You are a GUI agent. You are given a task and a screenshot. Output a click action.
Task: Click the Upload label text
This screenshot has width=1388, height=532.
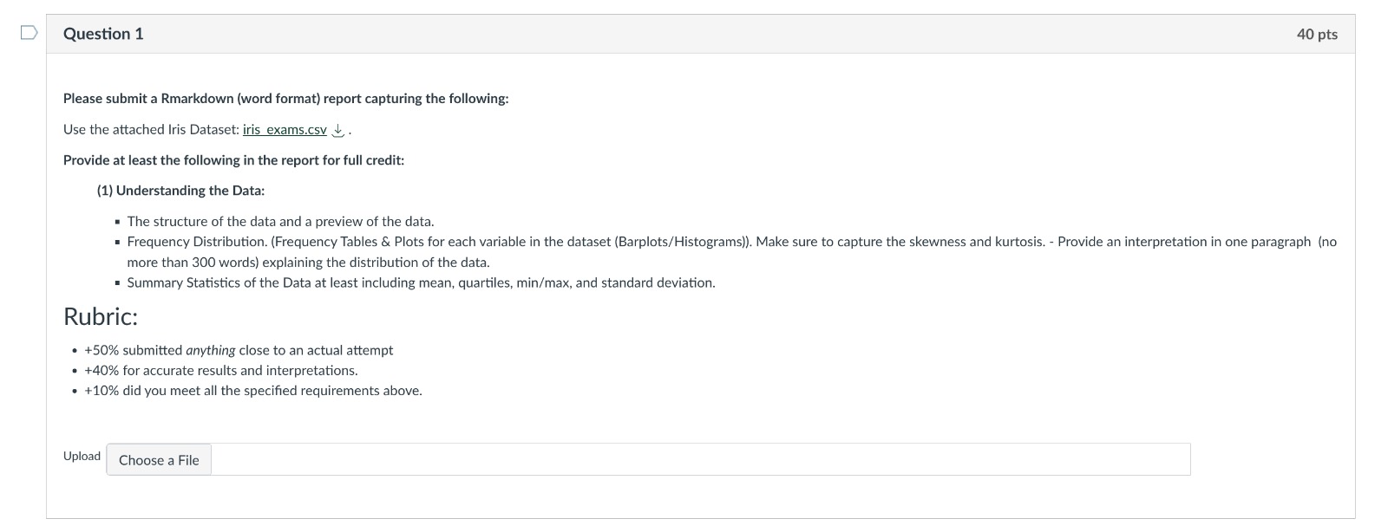point(82,457)
